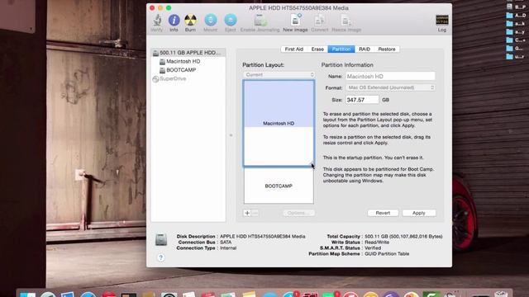Switch to the First Aid tab
Image resolution: width=529 pixels, height=297 pixels.
(294, 49)
